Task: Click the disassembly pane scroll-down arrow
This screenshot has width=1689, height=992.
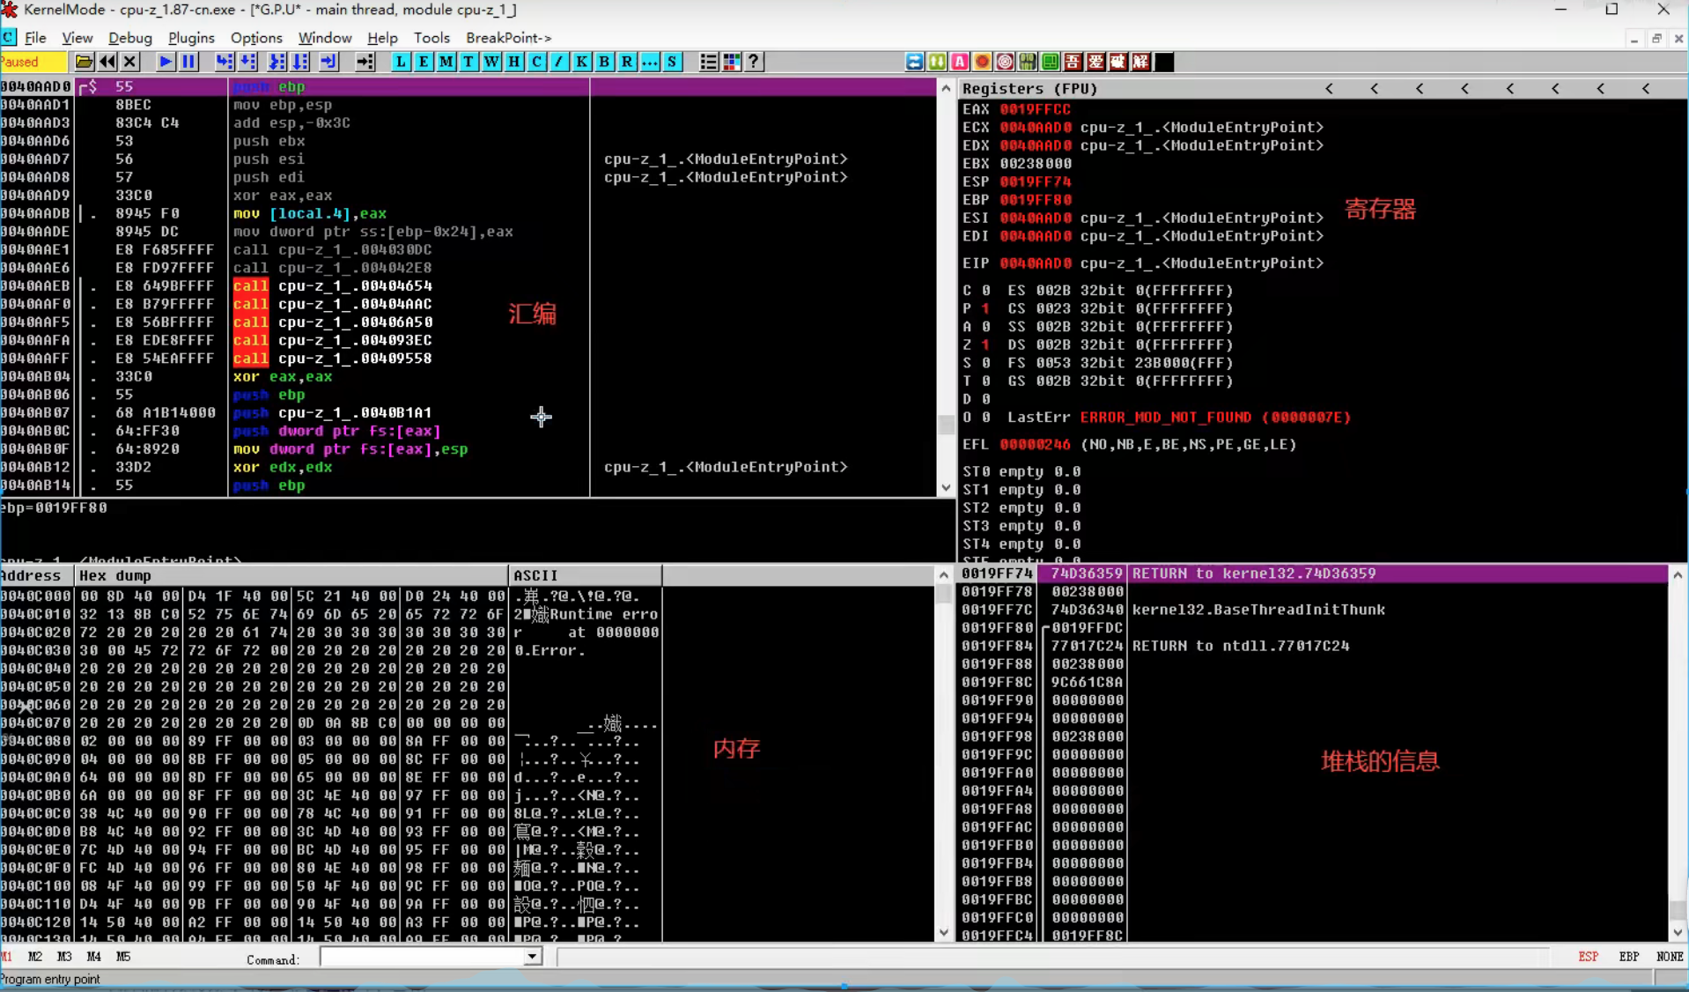Action: click(946, 488)
